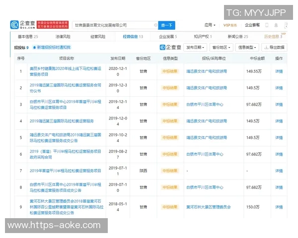
Task: Open 靖远县文体广电和旅游局 unit link in row 1
Action: (207, 71)
